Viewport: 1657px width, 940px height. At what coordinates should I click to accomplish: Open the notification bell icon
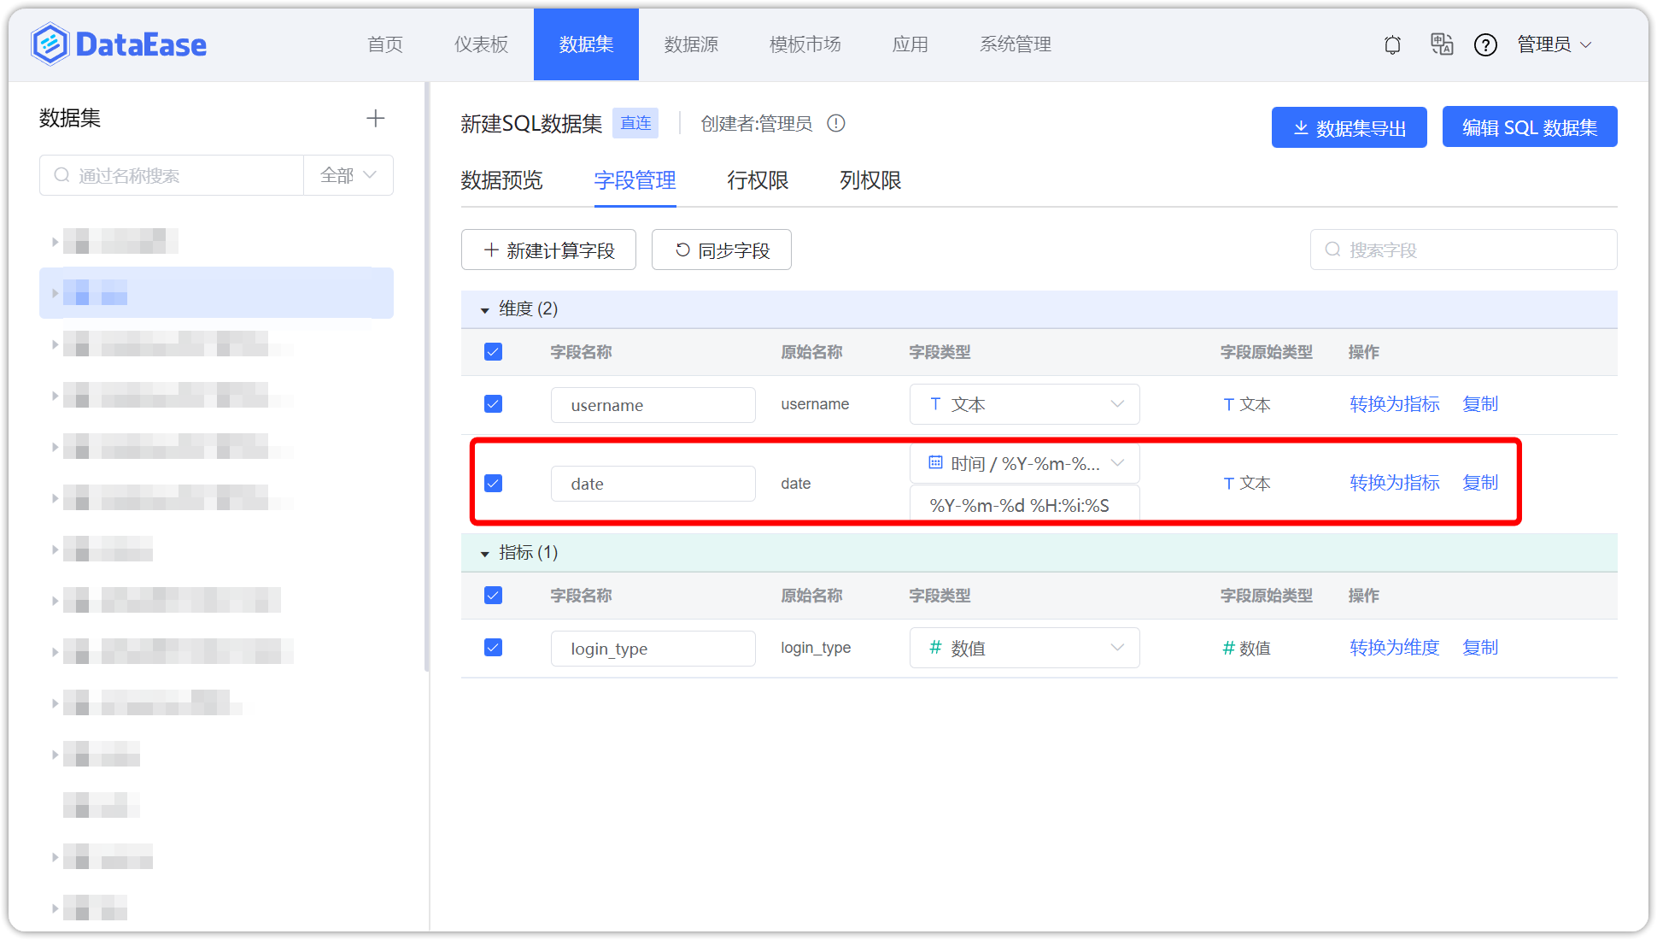1392,44
